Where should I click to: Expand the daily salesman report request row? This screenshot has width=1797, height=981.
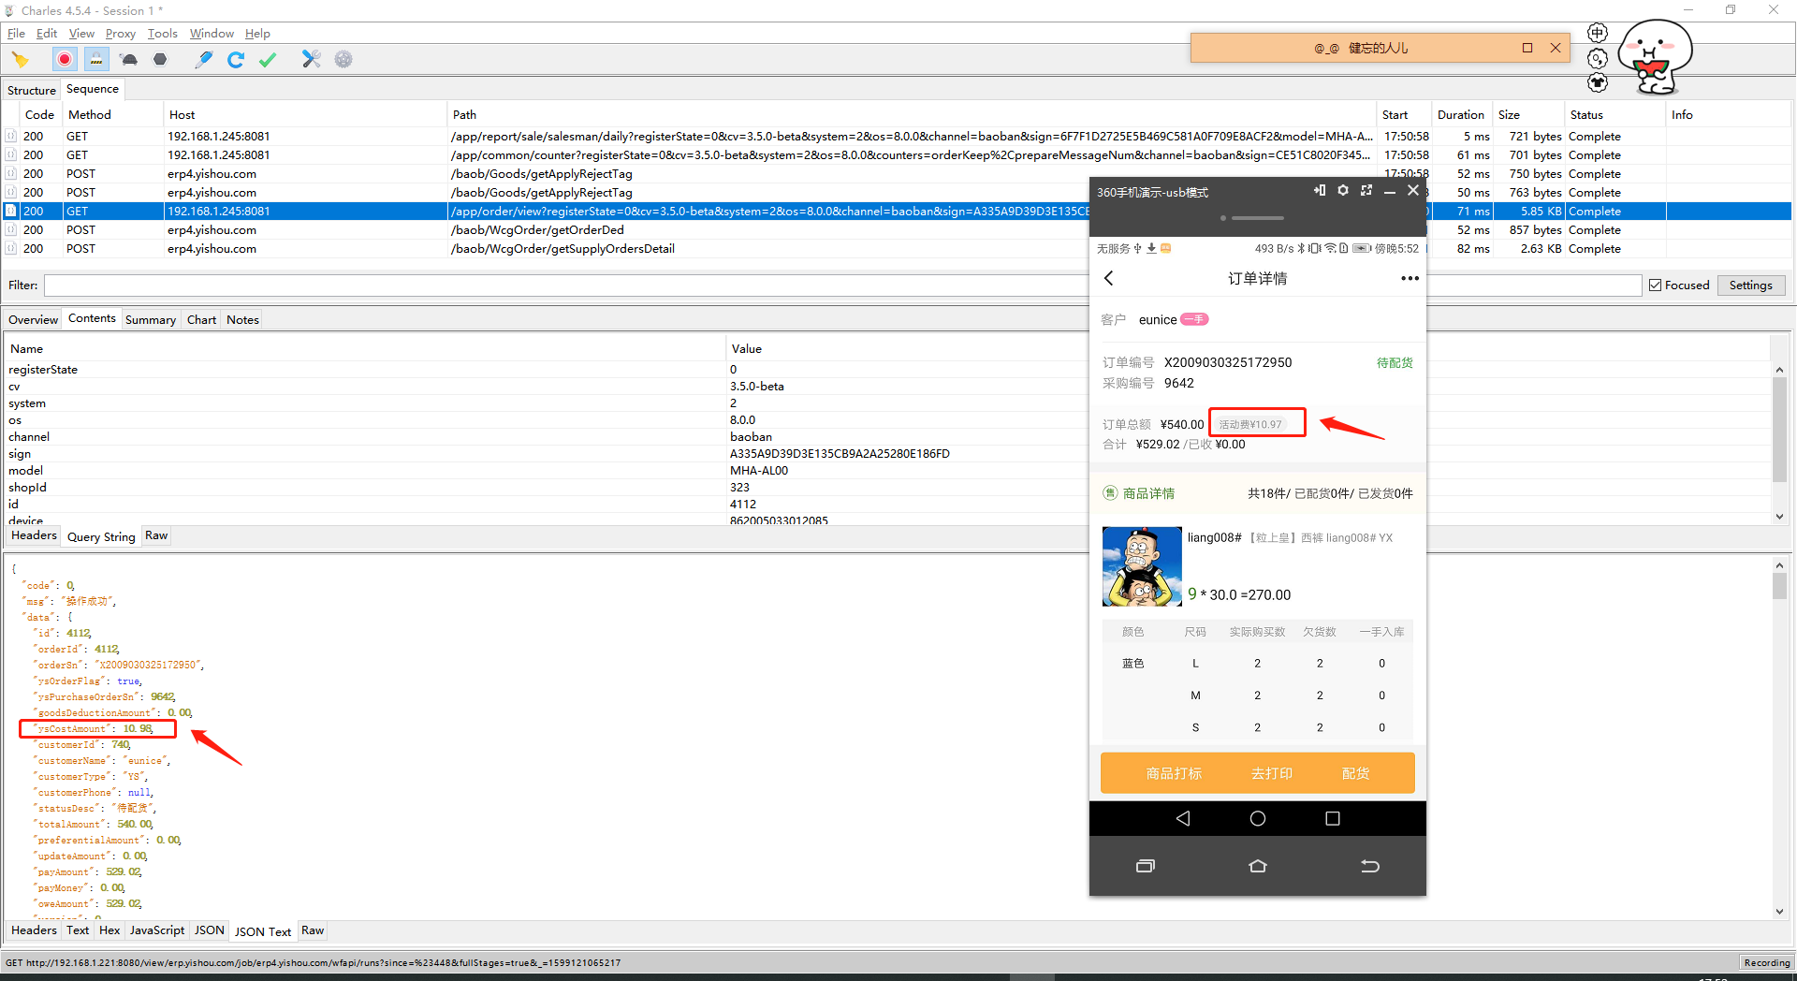11,137
